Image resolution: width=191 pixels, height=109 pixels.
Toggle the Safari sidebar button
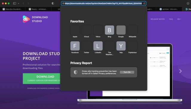pyautogui.click(x=15, y=3)
